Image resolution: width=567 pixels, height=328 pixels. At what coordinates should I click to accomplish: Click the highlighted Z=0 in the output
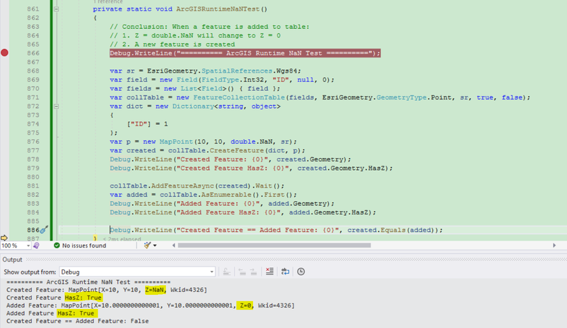245,305
